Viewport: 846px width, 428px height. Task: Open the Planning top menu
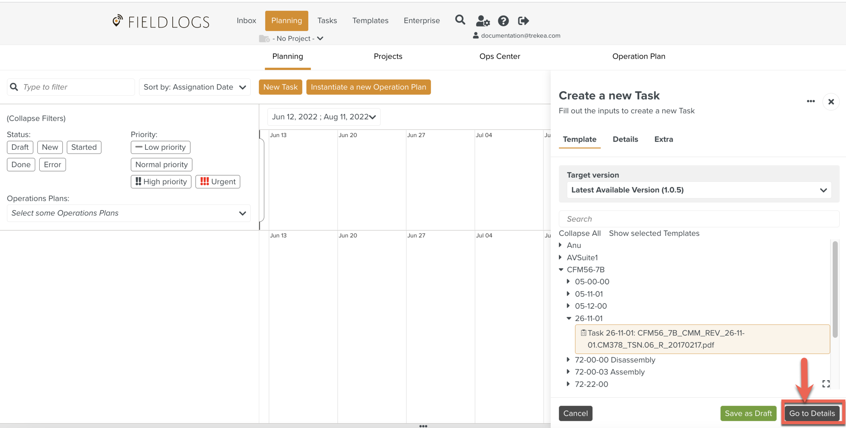click(286, 20)
